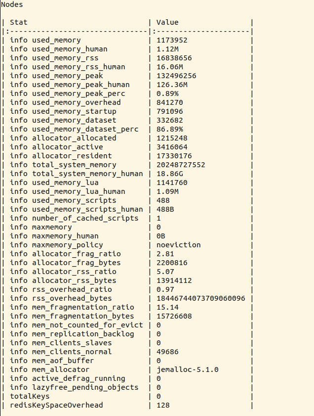Click the total_system_memory value 20248727552

[x=181, y=165]
